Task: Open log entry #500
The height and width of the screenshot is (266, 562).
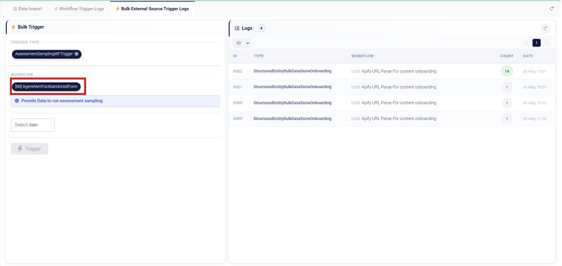Action: (392, 103)
